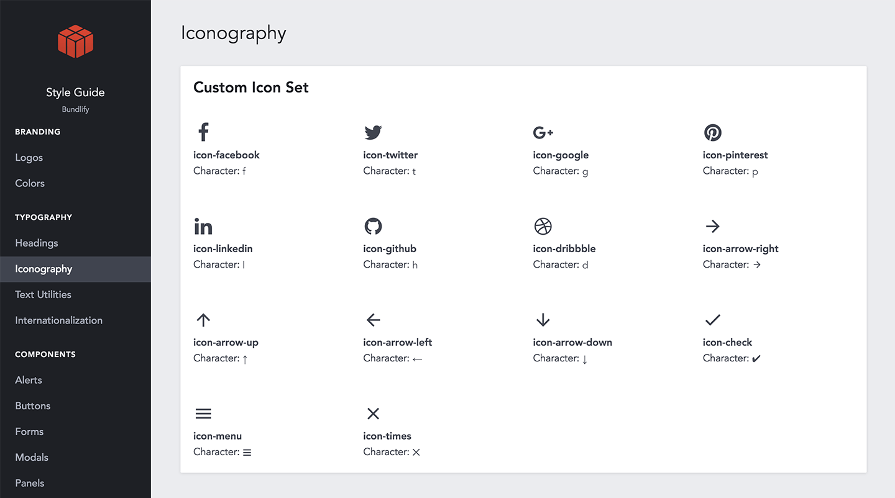The height and width of the screenshot is (498, 895).
Task: Click the icon-pinterest glyph
Action: point(712,132)
